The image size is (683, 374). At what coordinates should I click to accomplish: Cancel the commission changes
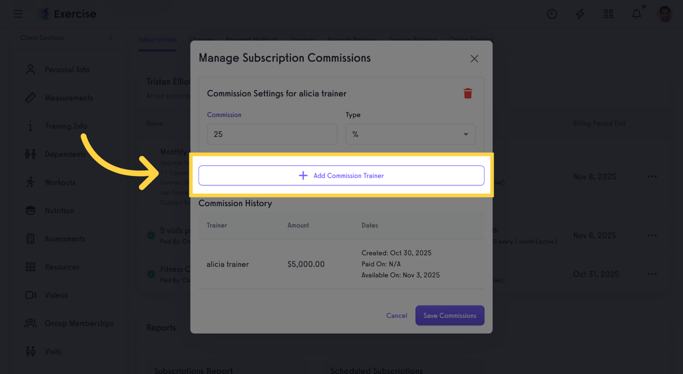[396, 315]
